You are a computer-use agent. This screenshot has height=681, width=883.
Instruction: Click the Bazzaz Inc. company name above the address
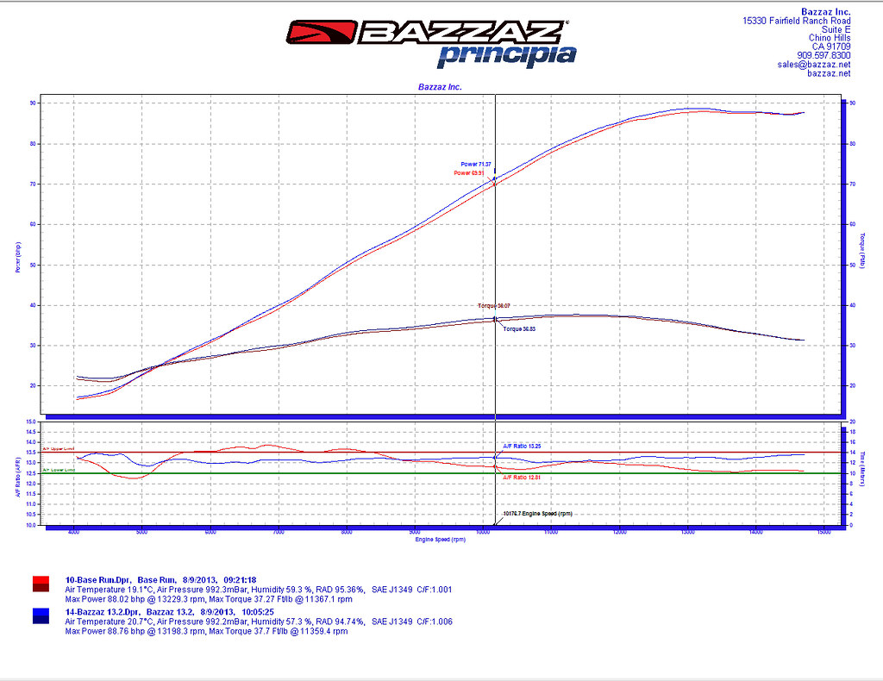point(826,12)
